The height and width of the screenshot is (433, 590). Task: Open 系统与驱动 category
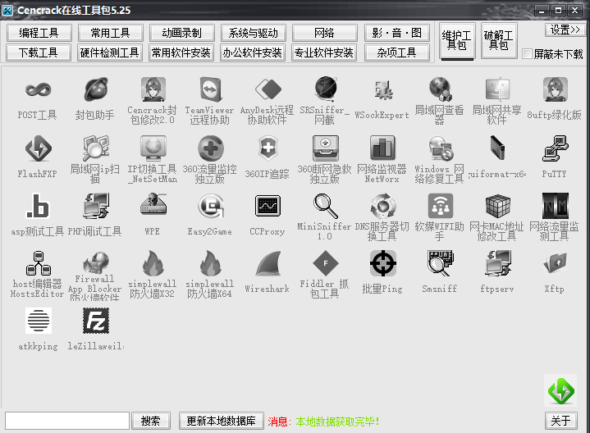point(254,33)
